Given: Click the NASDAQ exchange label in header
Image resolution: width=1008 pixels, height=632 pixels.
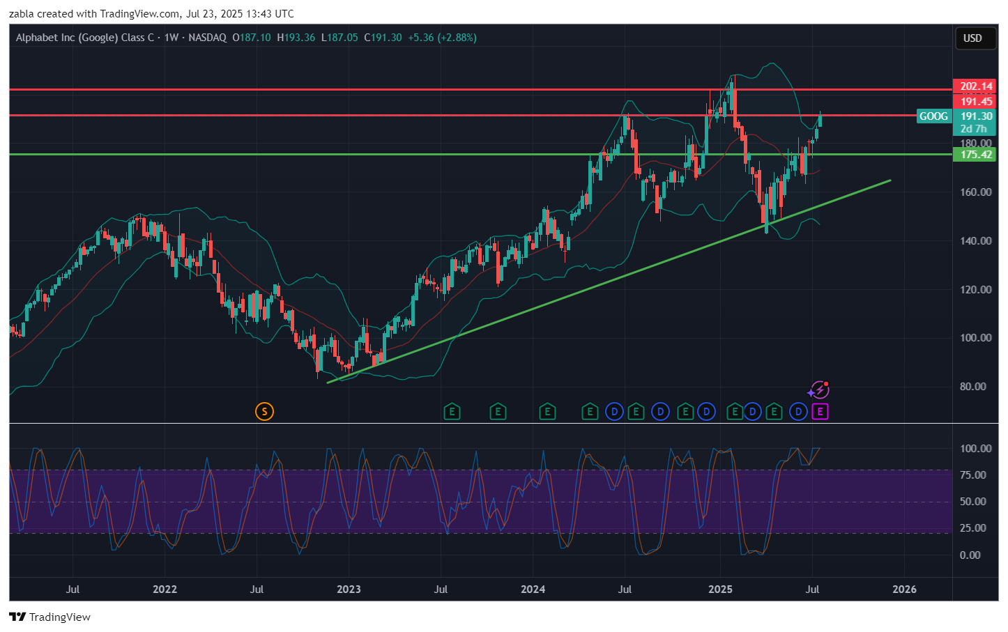Looking at the screenshot, I should coord(207,38).
